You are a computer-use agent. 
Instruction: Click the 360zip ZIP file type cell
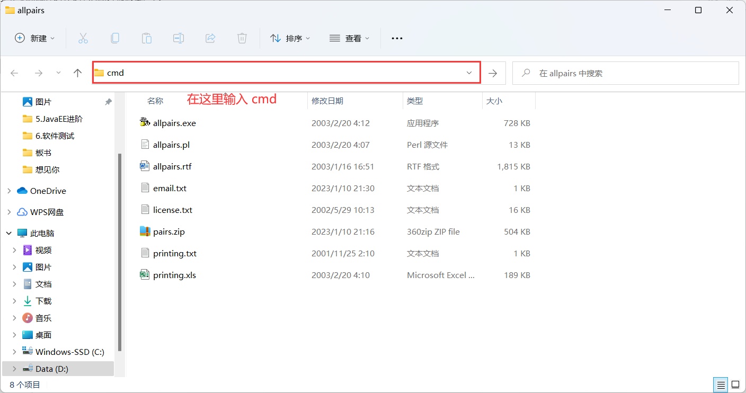433,231
